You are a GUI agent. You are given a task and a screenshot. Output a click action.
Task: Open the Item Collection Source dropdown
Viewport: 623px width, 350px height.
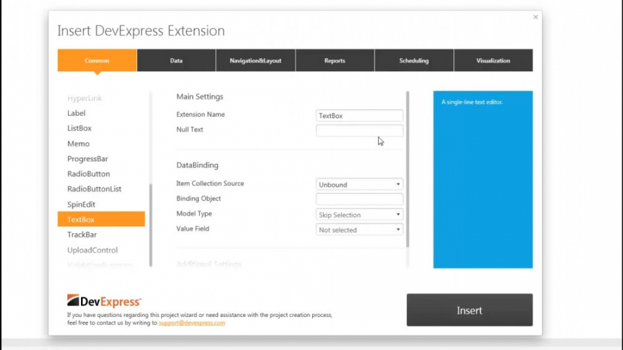point(359,185)
